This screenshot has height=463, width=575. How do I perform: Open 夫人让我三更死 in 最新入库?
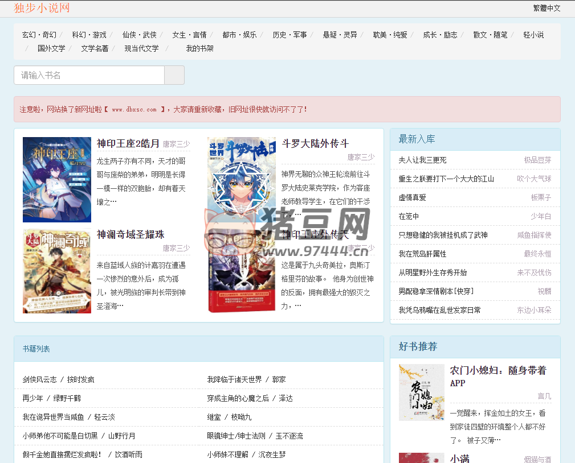[x=422, y=160]
